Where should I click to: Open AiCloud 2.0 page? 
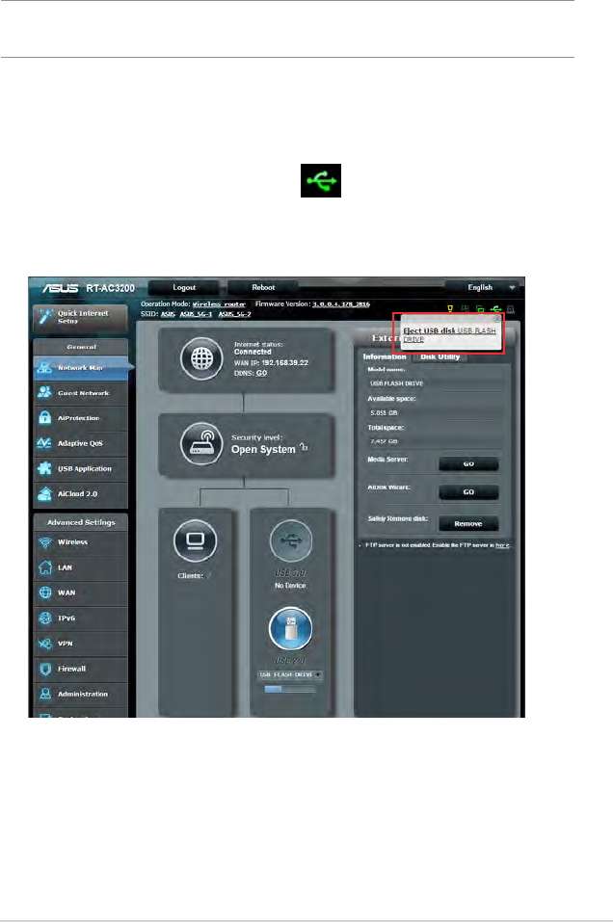81,494
